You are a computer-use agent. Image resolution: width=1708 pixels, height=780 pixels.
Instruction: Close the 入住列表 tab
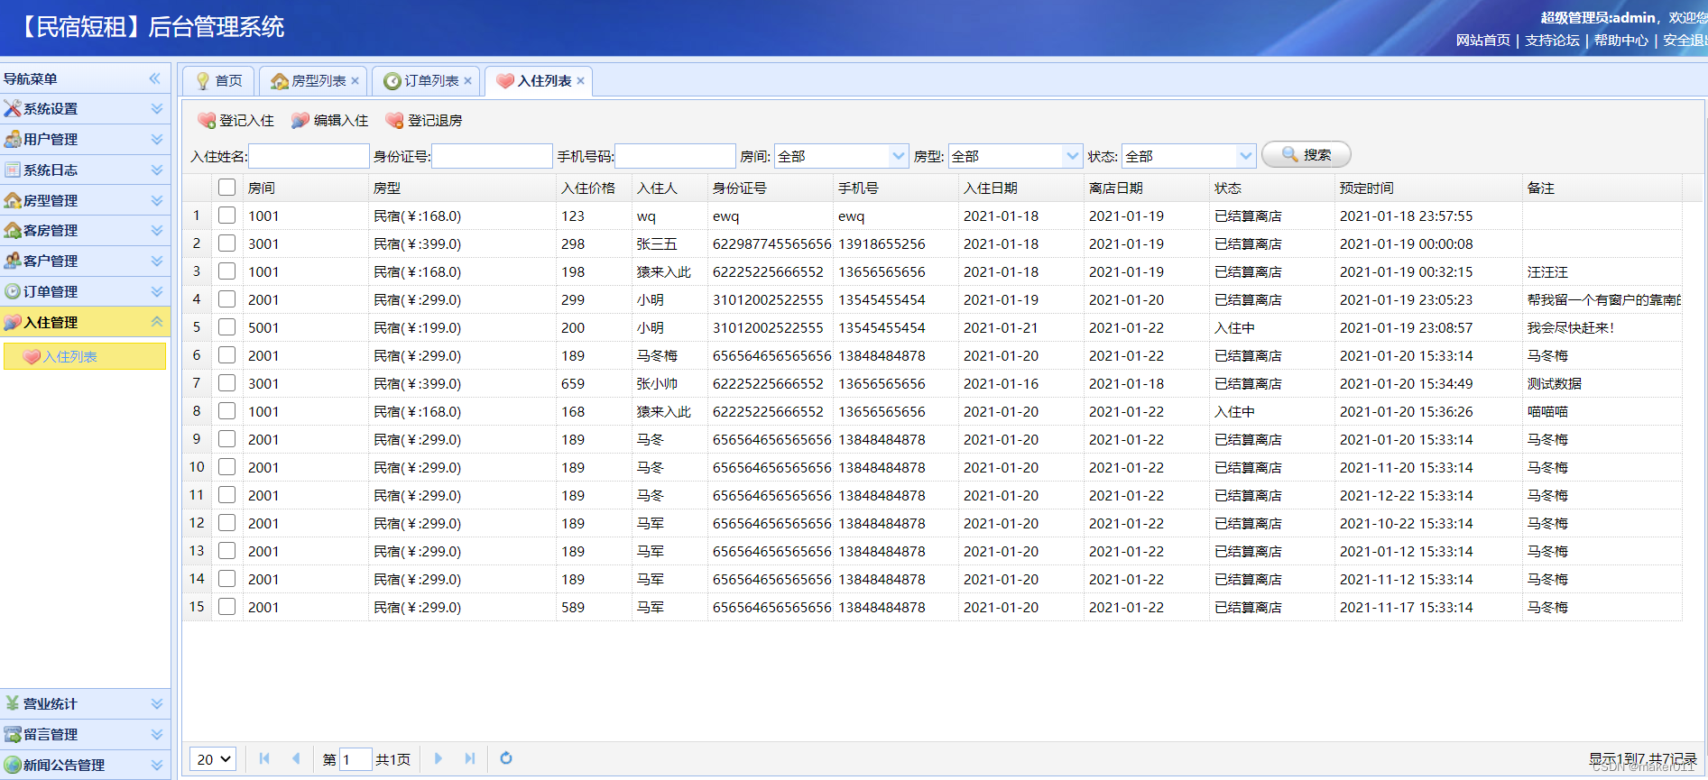point(580,81)
